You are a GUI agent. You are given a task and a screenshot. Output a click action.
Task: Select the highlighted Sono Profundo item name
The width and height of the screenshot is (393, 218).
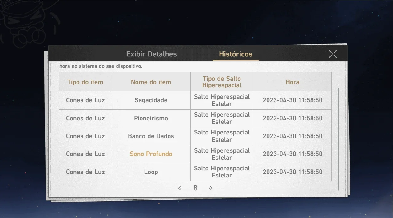(151, 154)
